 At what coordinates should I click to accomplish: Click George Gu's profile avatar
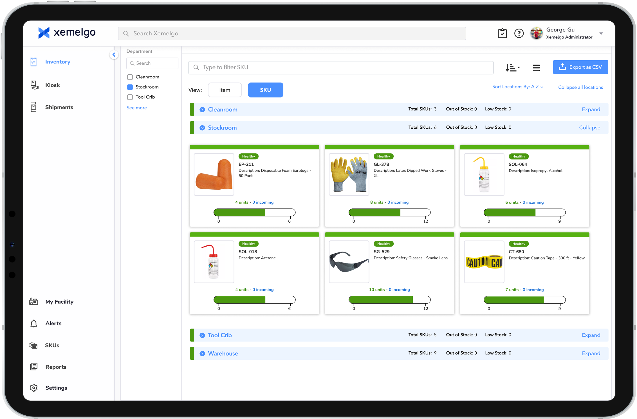click(537, 33)
